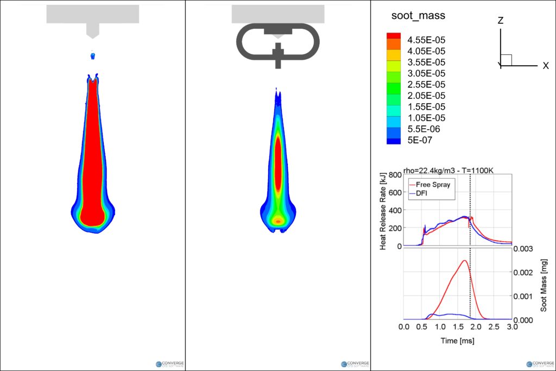Click the soot_mass legend title
This screenshot has height=371, width=556.
coord(418,16)
